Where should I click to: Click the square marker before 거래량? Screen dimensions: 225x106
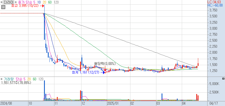coord(2,79)
